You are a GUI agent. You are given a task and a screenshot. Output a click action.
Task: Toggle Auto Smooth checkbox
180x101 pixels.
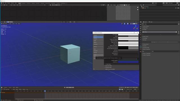point(157,42)
